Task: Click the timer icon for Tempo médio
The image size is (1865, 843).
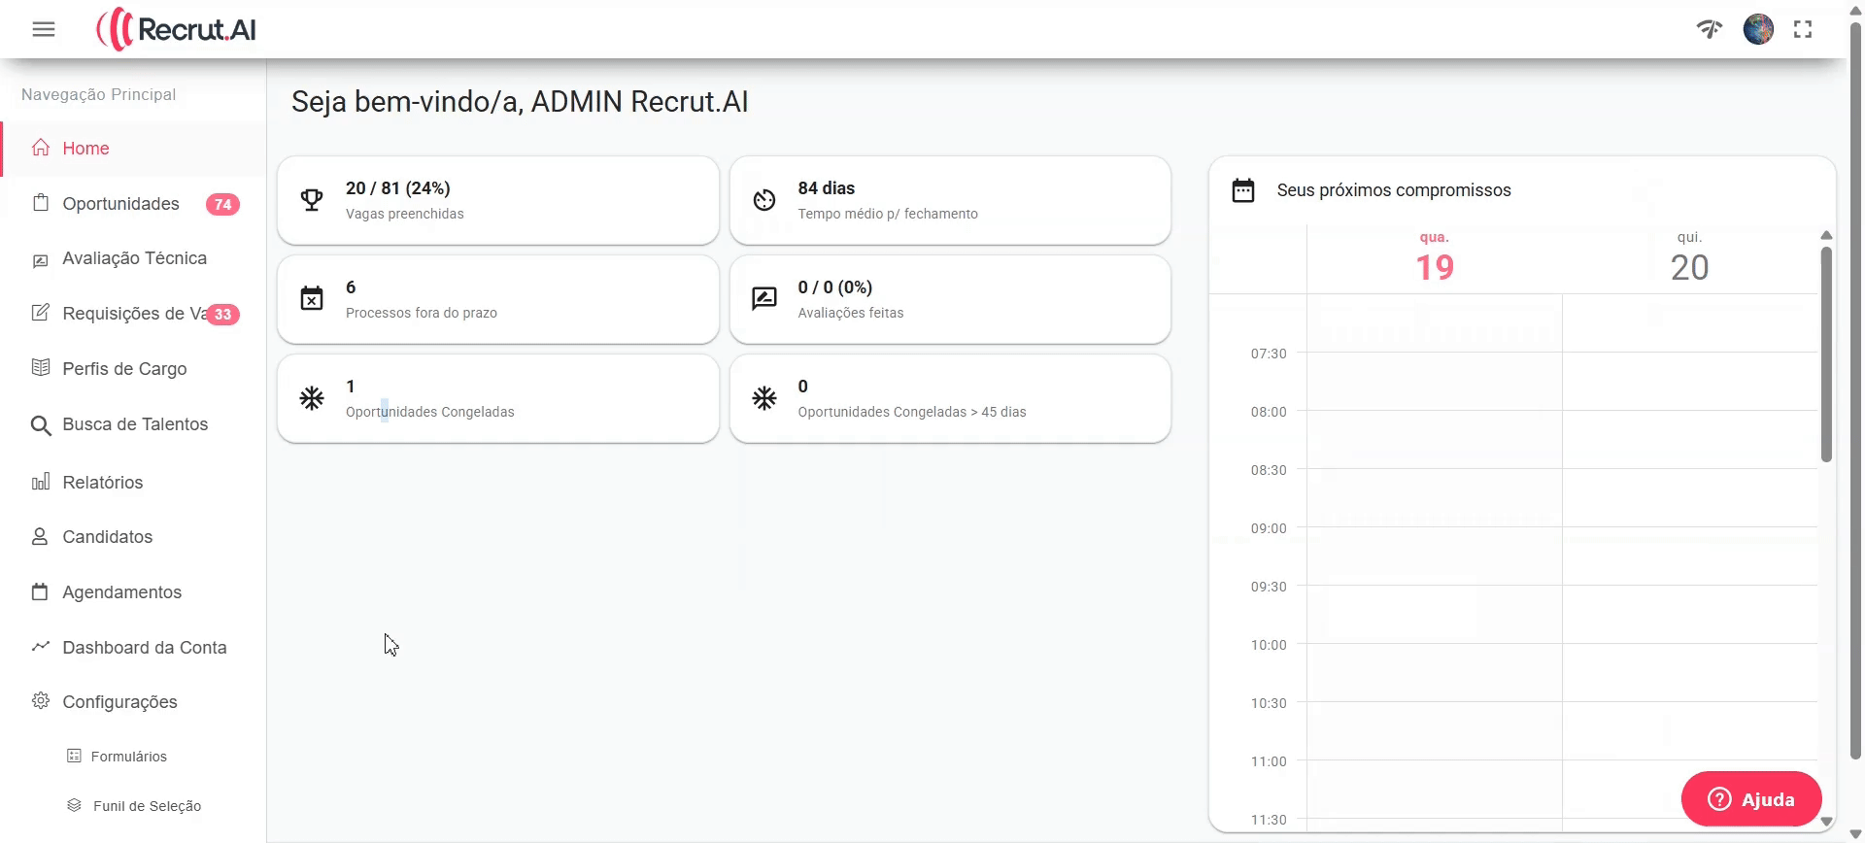Action: coord(764,200)
